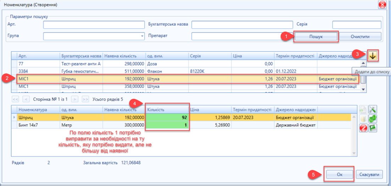Click the price cell 5,26900

[210, 125]
